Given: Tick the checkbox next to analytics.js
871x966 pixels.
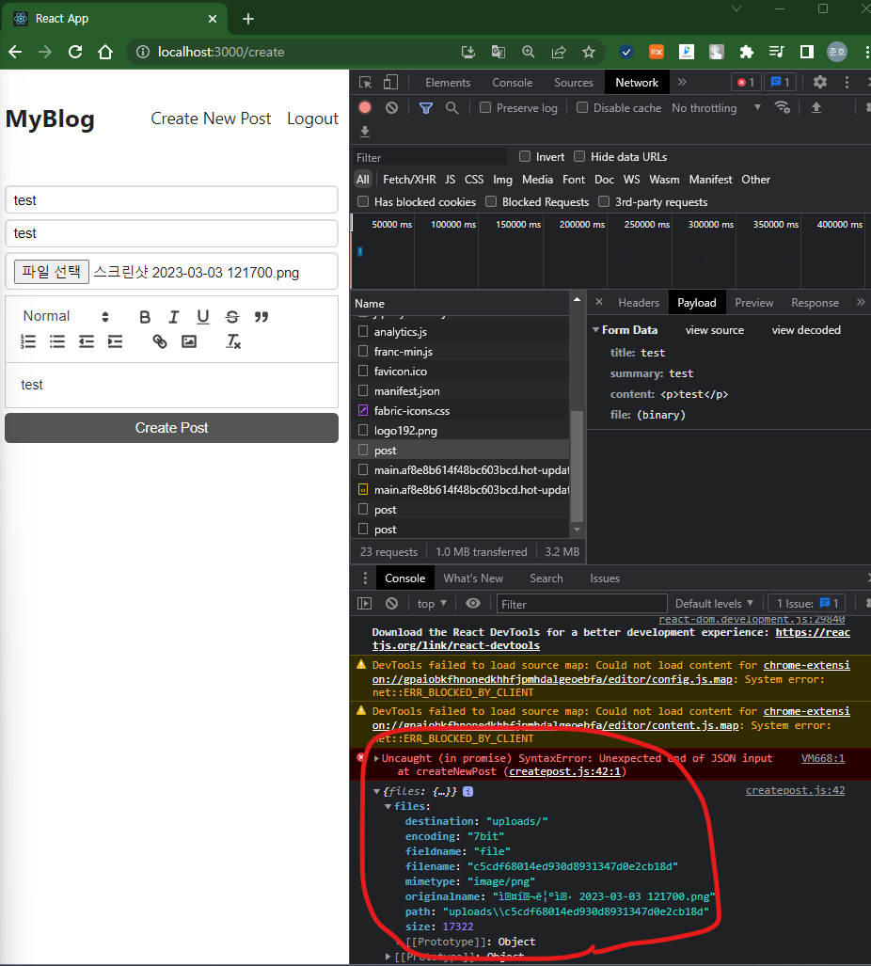Looking at the screenshot, I should pyautogui.click(x=363, y=331).
